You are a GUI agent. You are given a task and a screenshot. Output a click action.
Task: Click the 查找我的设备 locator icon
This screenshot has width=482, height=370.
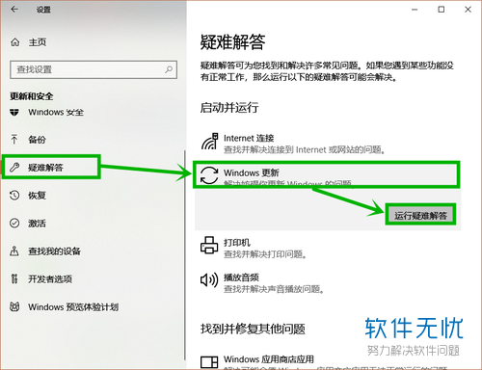pos(14,251)
